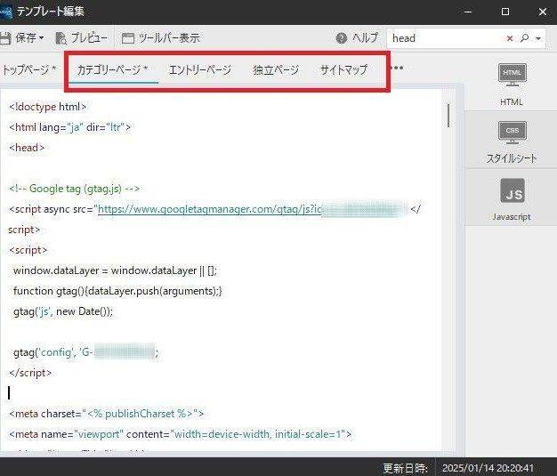Image resolution: width=557 pixels, height=476 pixels.
Task: Maximize the テンプレート編集 window
Action: point(505,12)
